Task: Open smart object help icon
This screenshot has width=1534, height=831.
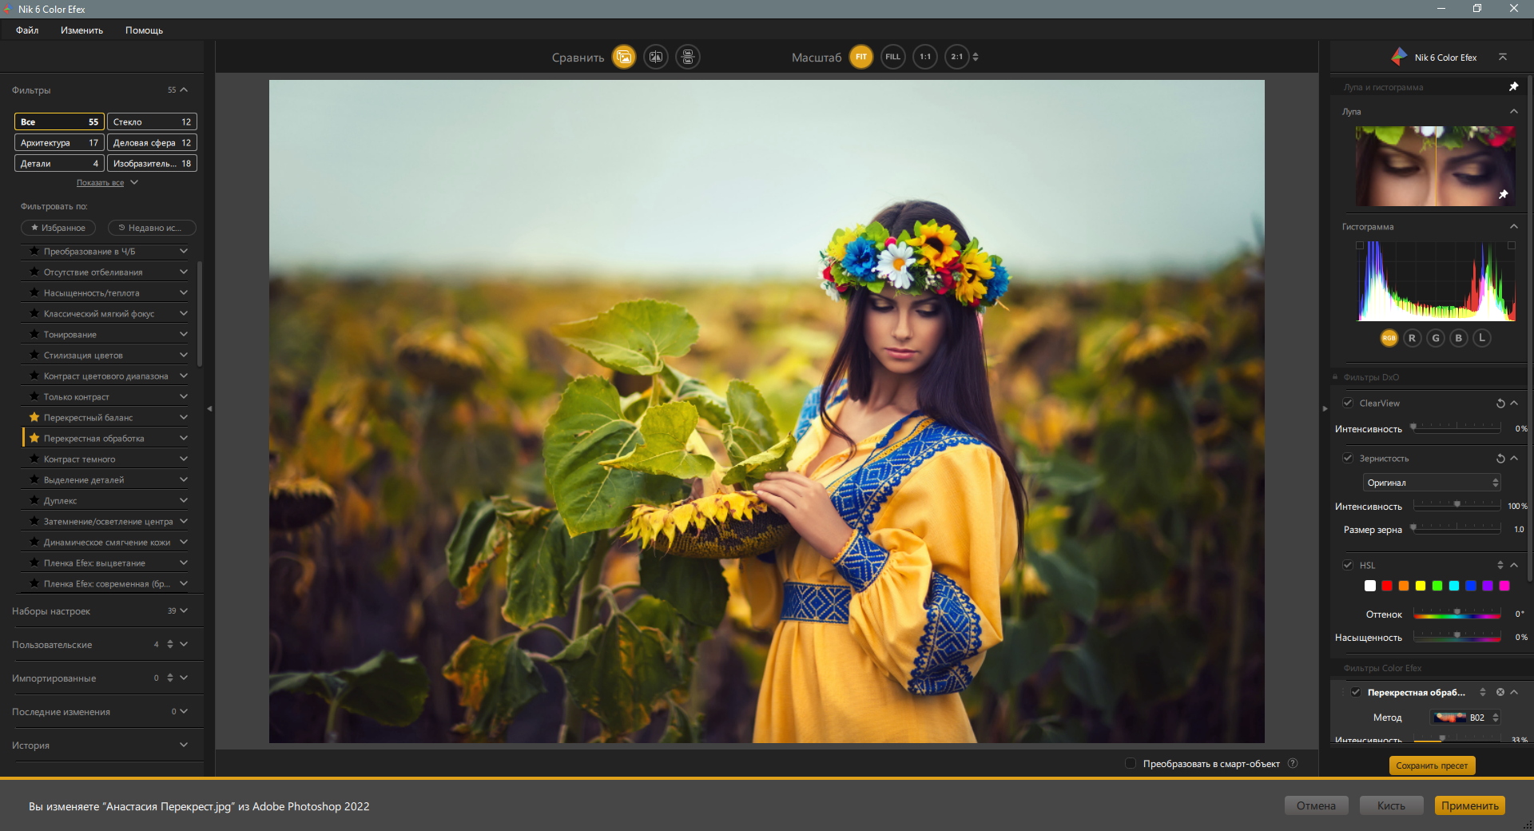Action: pyautogui.click(x=1293, y=763)
